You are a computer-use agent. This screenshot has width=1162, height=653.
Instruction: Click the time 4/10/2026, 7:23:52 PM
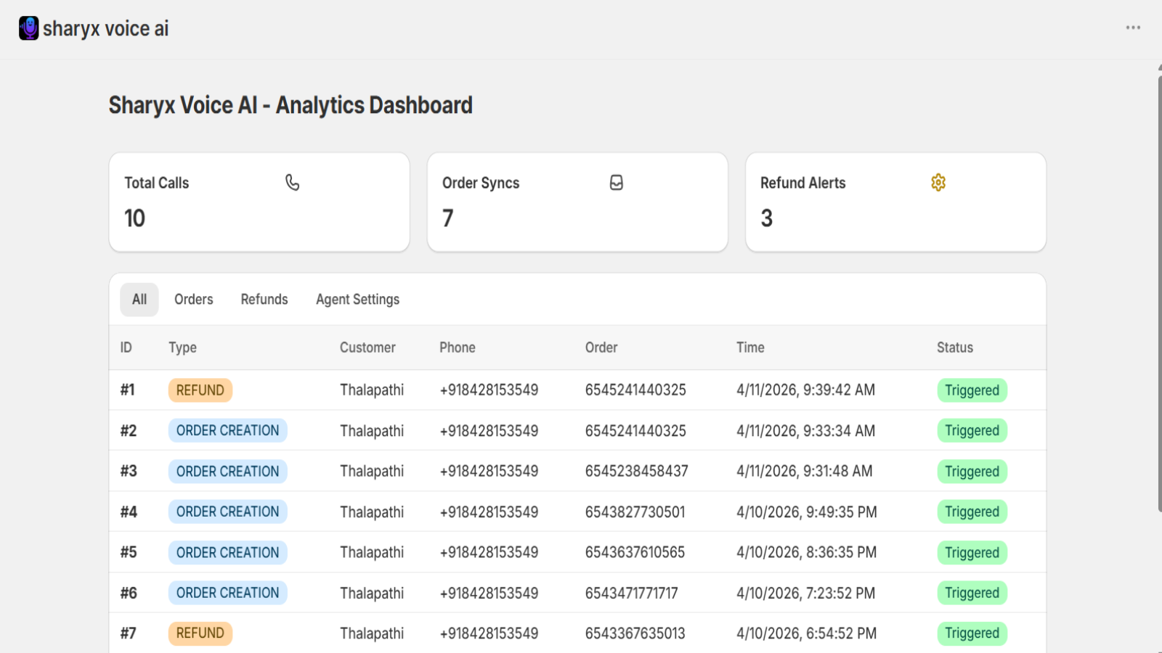806,593
